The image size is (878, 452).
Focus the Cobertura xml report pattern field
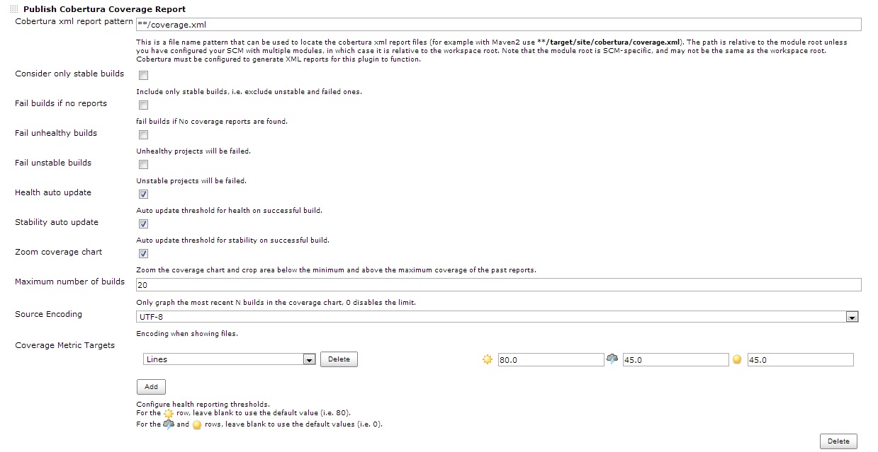point(498,25)
